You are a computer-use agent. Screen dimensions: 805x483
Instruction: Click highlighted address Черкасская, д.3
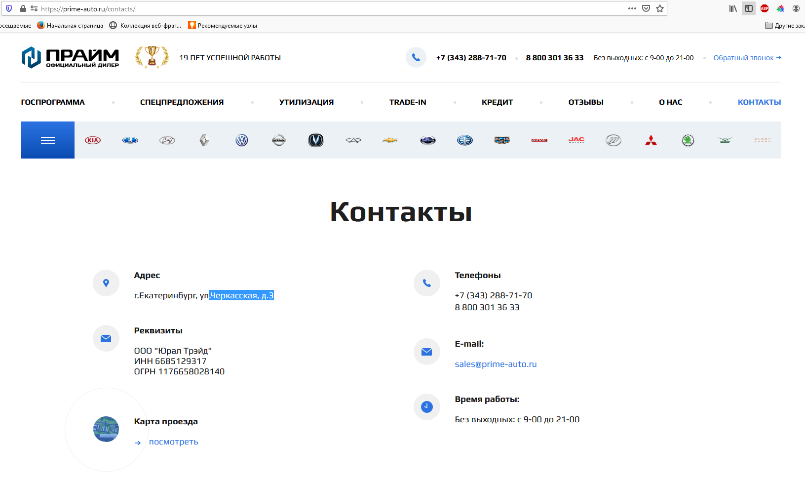[x=242, y=295]
